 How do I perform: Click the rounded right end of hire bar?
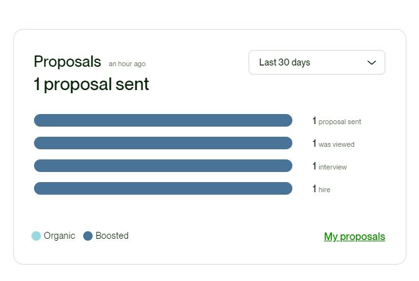pyautogui.click(x=287, y=188)
